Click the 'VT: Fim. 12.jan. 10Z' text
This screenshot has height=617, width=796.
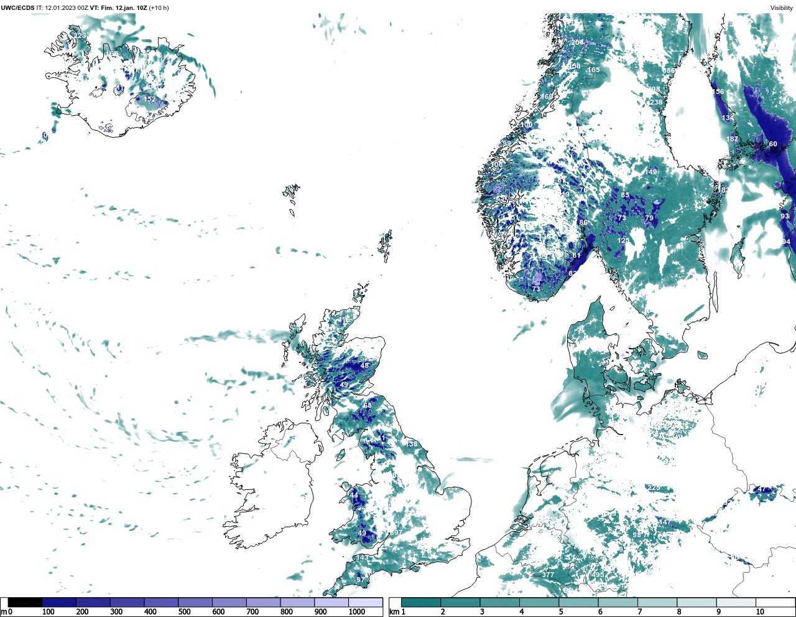(118, 8)
